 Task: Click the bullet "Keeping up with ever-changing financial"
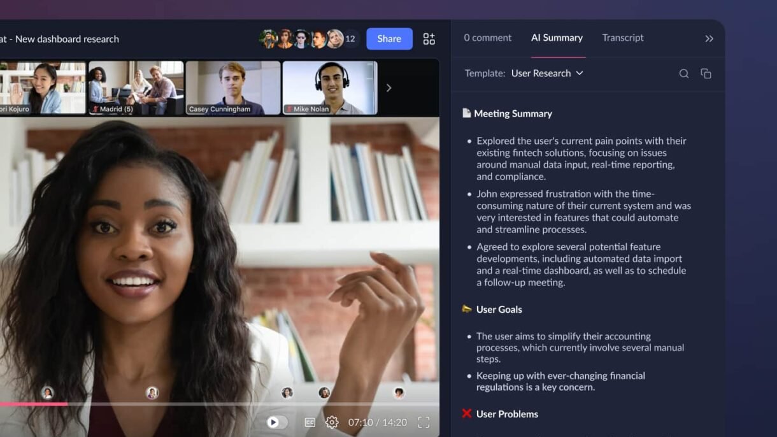point(560,382)
